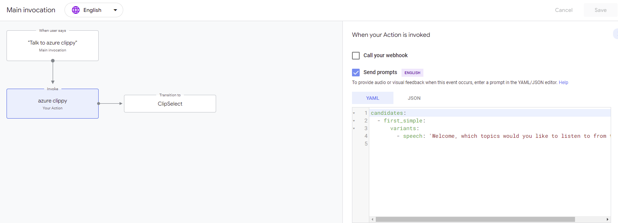The image size is (618, 223).
Task: Click the scroll left arrow in the editor
Action: click(x=372, y=220)
